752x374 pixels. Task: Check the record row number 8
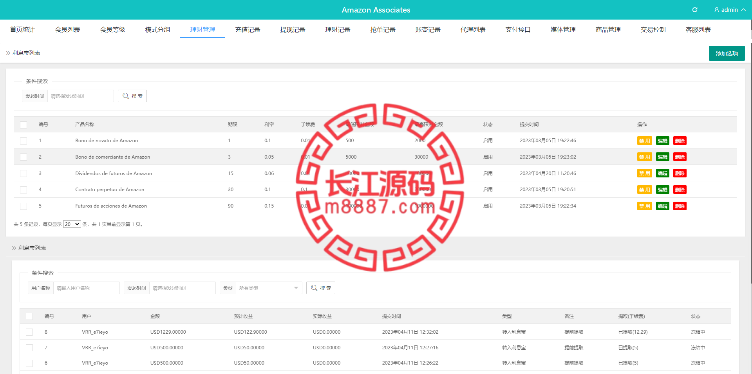click(29, 332)
